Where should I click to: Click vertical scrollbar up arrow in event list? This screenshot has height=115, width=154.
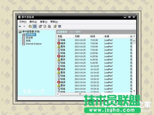[x=134, y=36]
